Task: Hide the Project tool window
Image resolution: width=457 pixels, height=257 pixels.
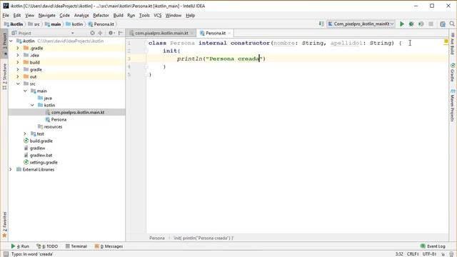Action: [x=121, y=33]
